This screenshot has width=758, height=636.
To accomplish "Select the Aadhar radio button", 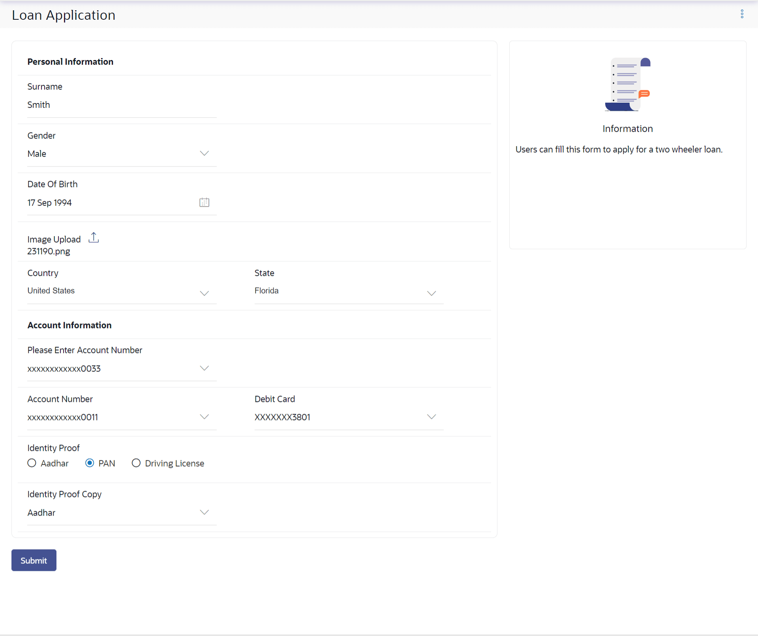I will click(32, 463).
